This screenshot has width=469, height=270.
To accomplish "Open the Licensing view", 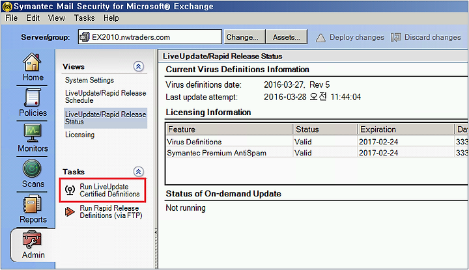I will [80, 135].
